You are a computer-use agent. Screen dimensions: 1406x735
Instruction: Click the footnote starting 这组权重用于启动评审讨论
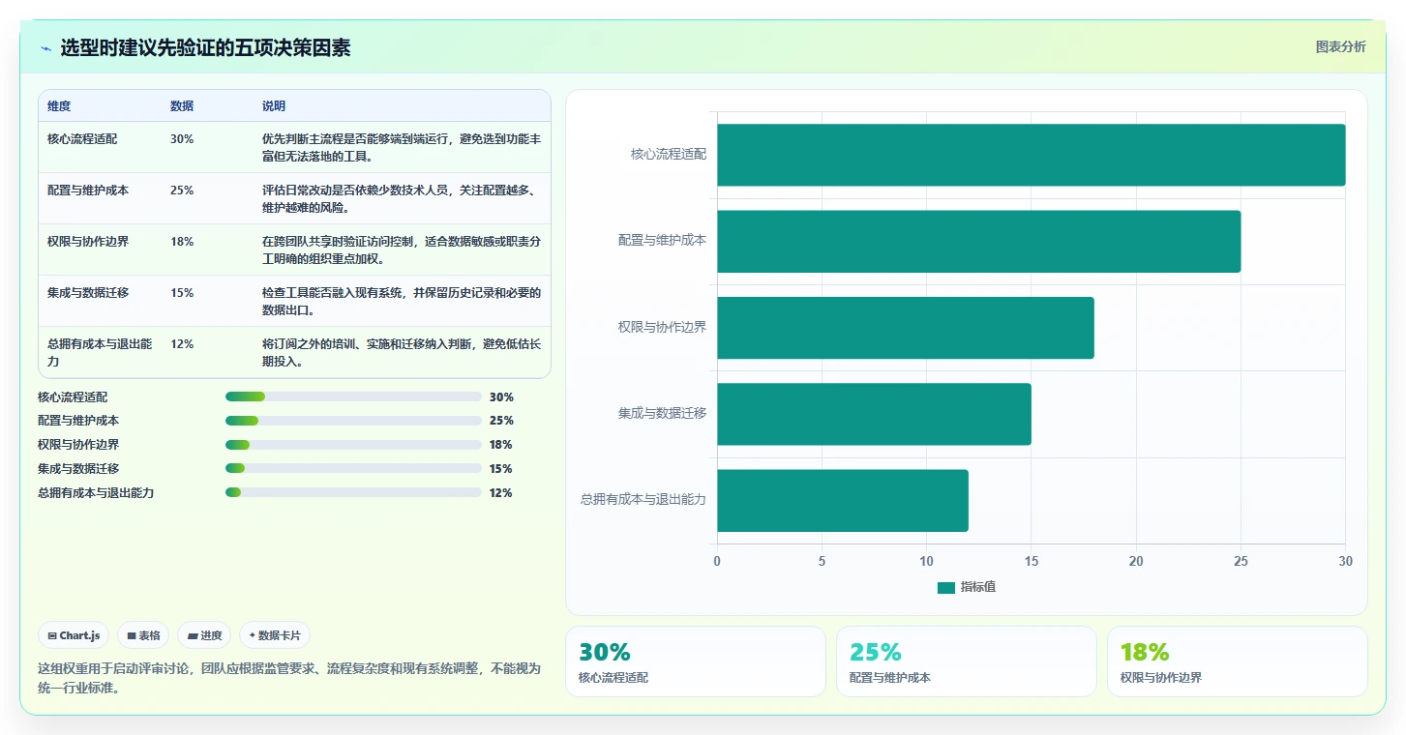click(x=289, y=678)
